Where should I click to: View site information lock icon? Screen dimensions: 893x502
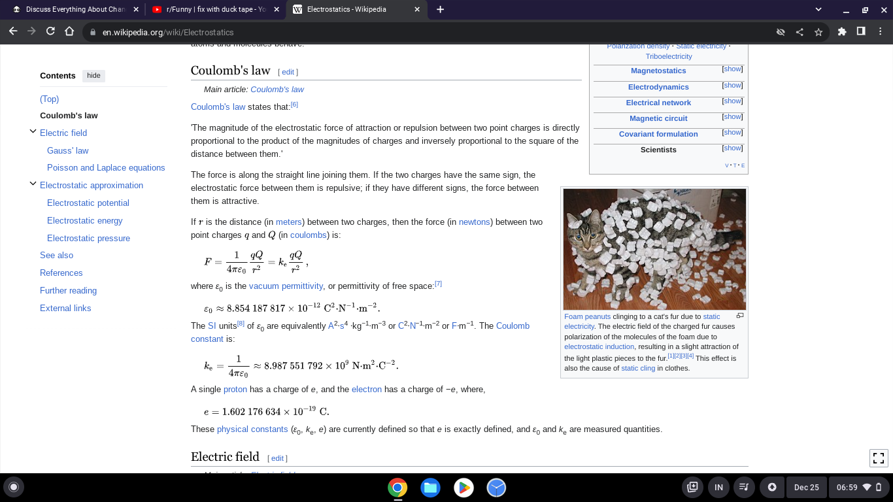(x=93, y=32)
